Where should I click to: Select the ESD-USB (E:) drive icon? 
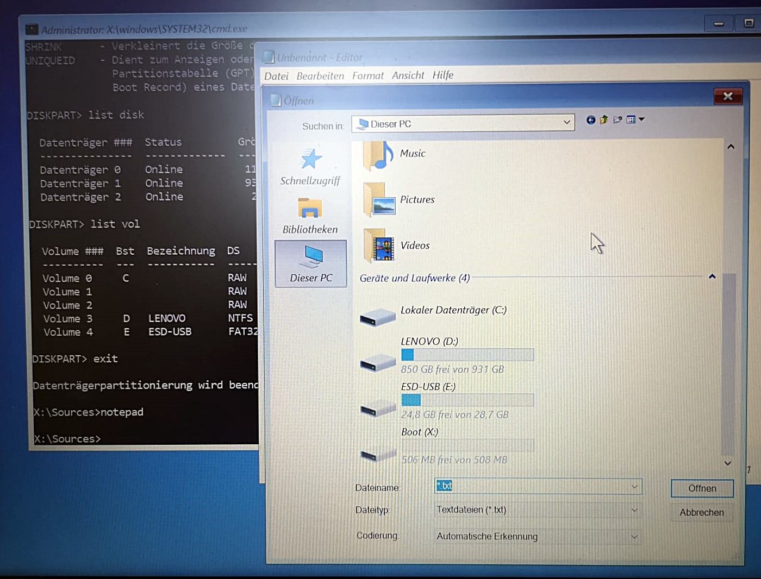click(378, 408)
